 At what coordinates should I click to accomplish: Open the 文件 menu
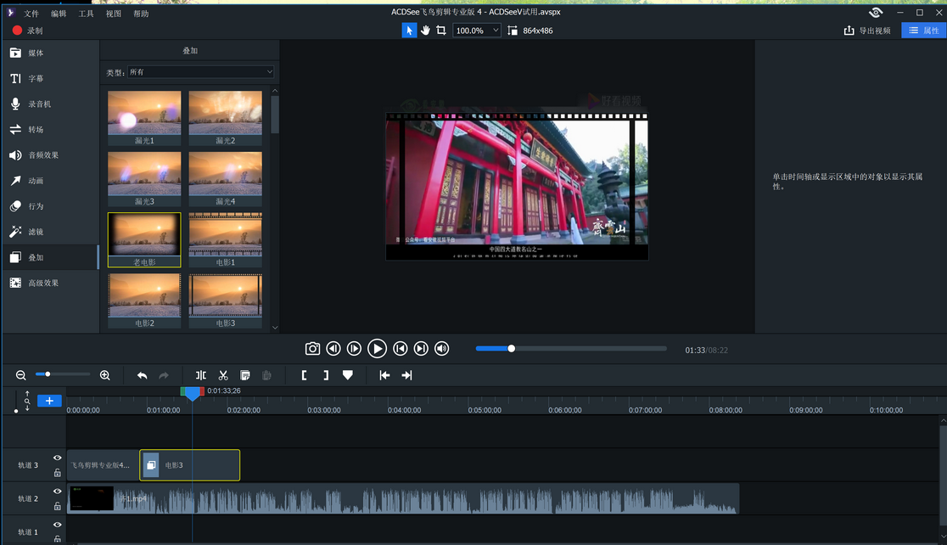pos(31,14)
